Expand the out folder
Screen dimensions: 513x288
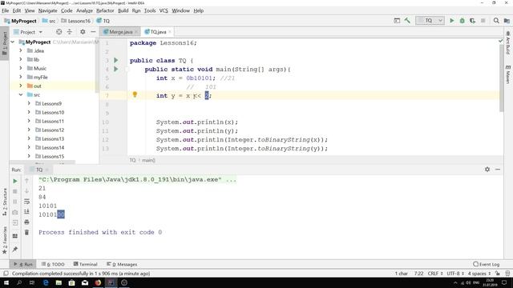21,86
